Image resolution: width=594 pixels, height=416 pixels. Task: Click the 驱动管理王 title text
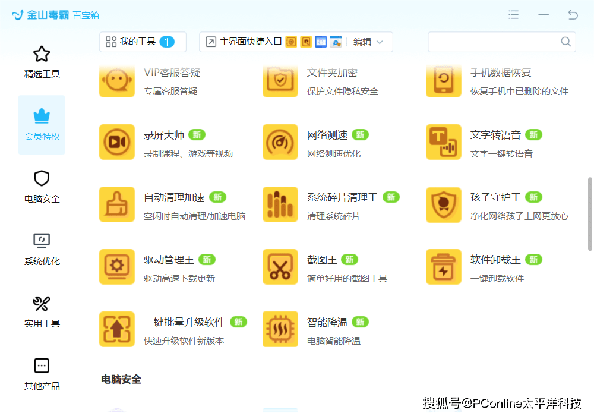[169, 260]
